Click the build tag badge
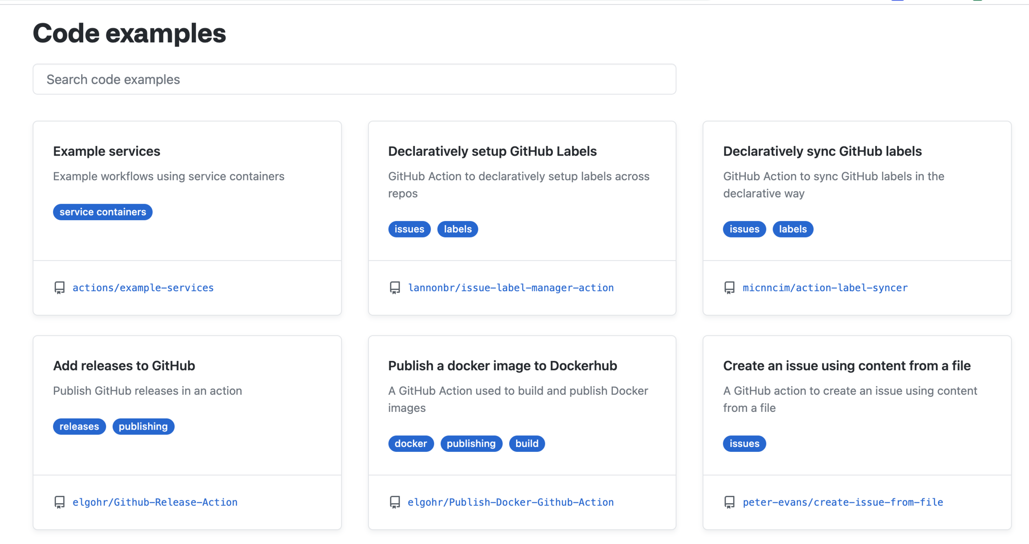Viewport: 1029px width, 544px height. tap(526, 444)
